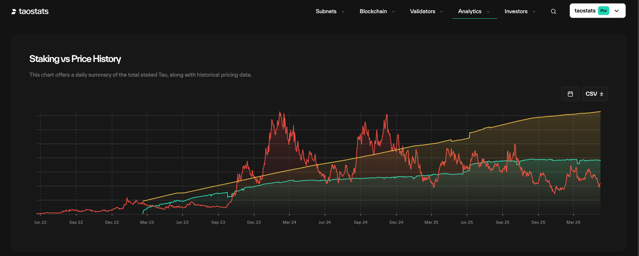639x256 pixels.
Task: Click the Sep 22 axis label
Action: click(76, 222)
